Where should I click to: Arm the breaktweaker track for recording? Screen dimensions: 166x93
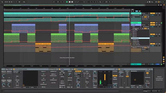159,13
